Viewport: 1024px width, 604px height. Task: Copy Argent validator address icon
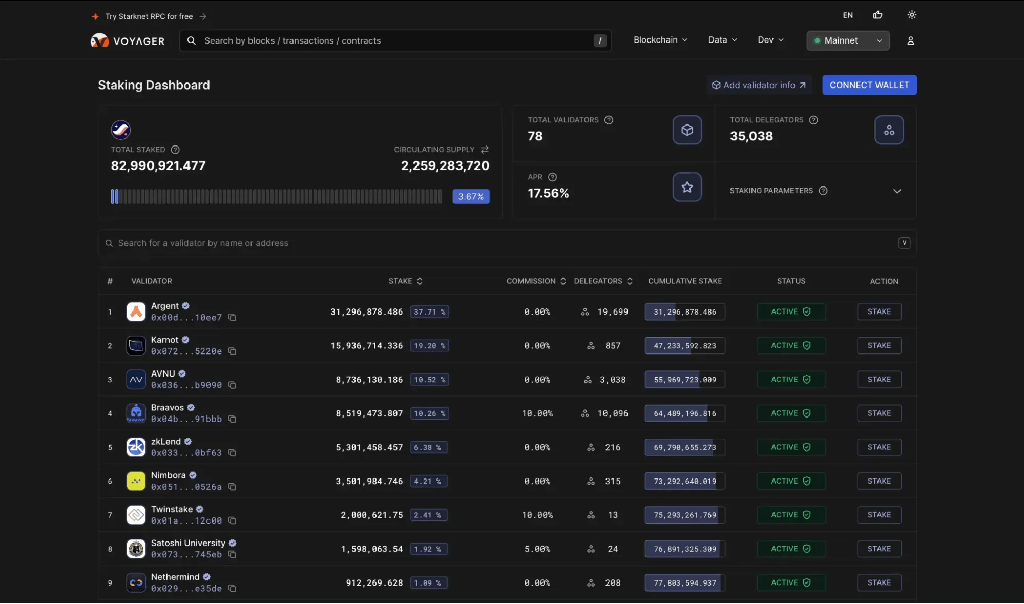pyautogui.click(x=232, y=318)
